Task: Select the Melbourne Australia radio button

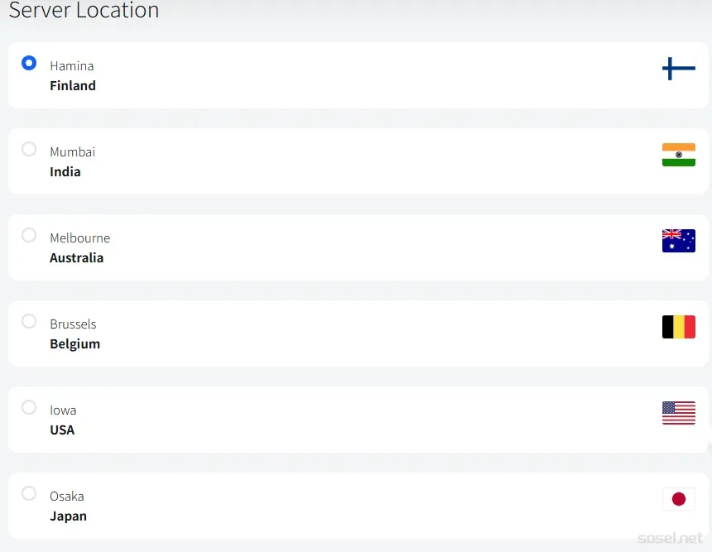Action: point(29,235)
